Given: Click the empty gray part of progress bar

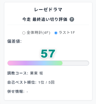Looking at the screenshot, I should point(76,63).
